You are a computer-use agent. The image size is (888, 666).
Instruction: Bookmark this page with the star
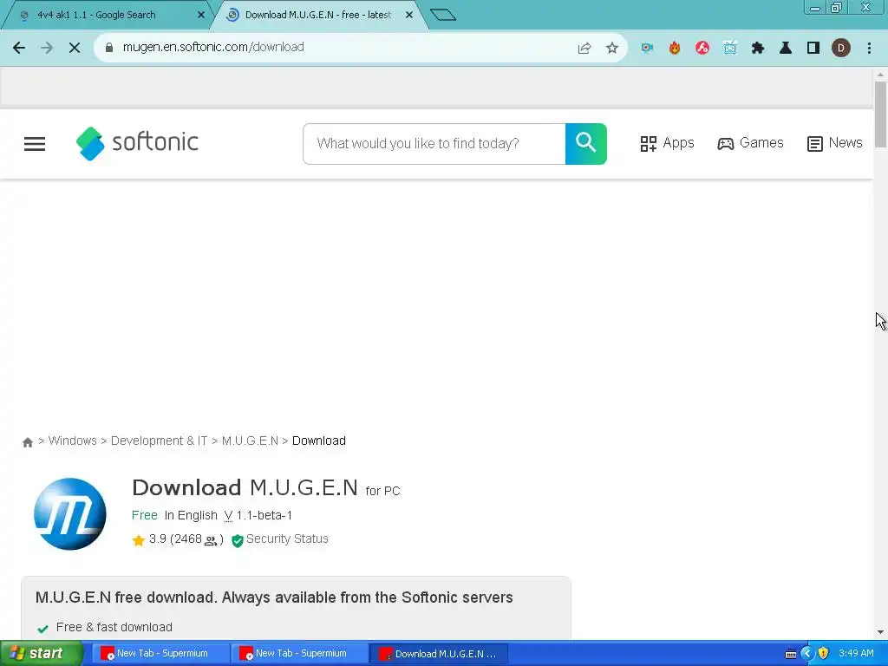pyautogui.click(x=611, y=49)
